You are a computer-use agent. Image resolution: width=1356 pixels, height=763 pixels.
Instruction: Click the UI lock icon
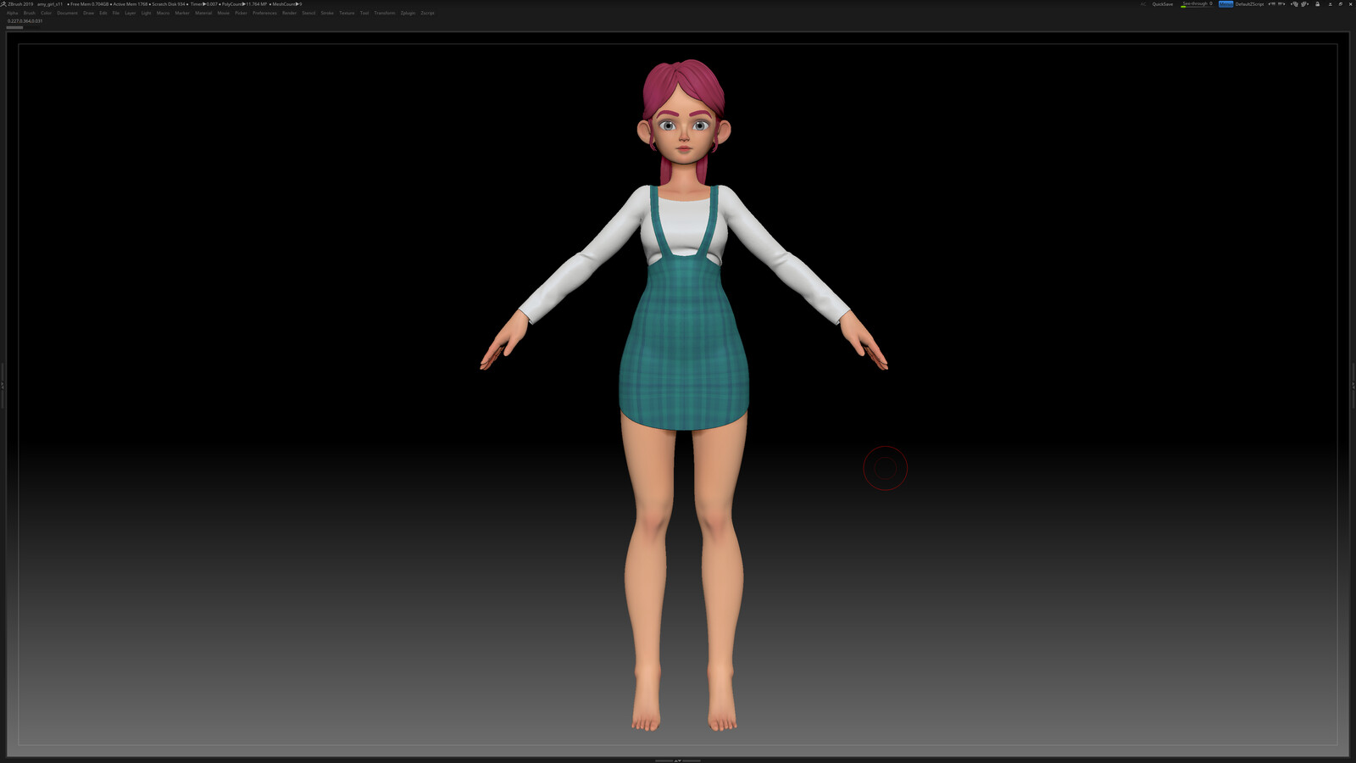pyautogui.click(x=1317, y=4)
